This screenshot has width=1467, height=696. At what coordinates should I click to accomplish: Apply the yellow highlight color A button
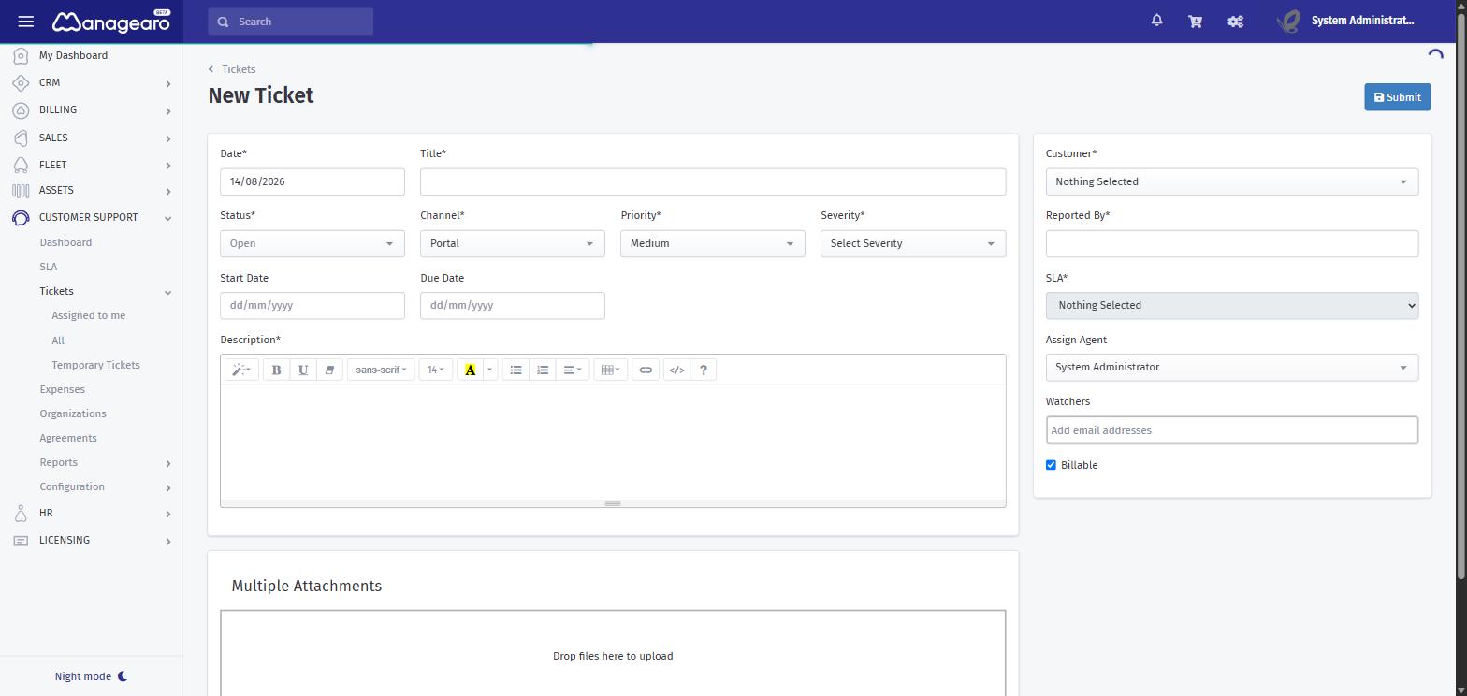point(470,370)
